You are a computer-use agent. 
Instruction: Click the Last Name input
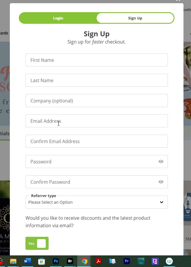pyautogui.click(x=97, y=80)
